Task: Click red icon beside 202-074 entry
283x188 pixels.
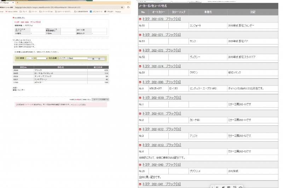Action: (x=140, y=66)
